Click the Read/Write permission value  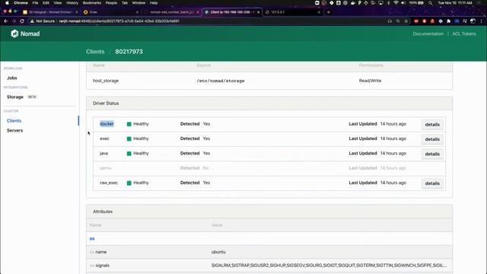[370, 81]
